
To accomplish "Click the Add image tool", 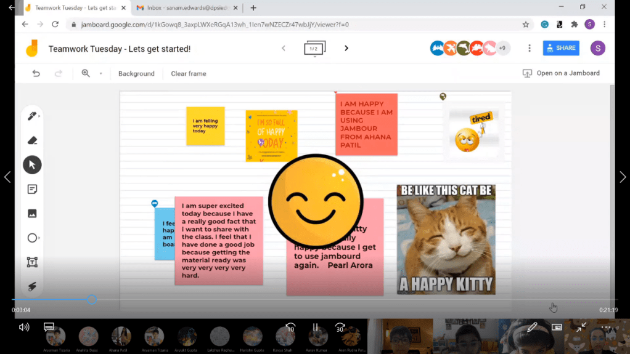I will click(32, 214).
